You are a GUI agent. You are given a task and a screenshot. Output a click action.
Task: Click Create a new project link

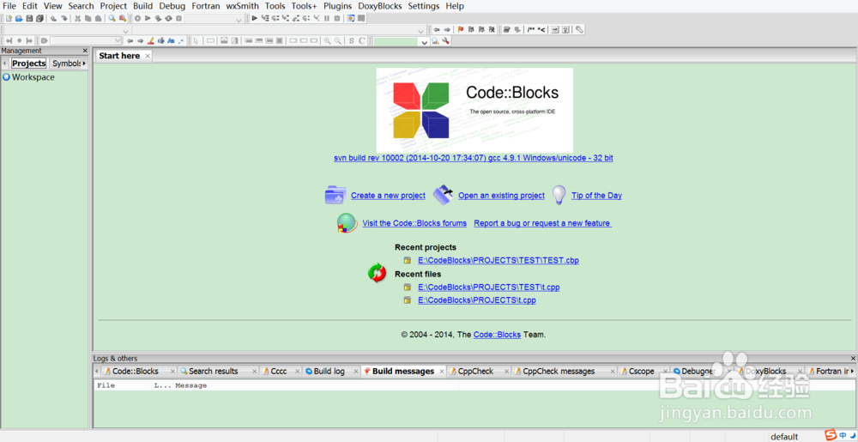pyautogui.click(x=388, y=196)
